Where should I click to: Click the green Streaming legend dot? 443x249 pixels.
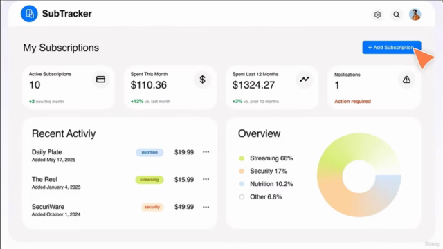tap(242, 158)
